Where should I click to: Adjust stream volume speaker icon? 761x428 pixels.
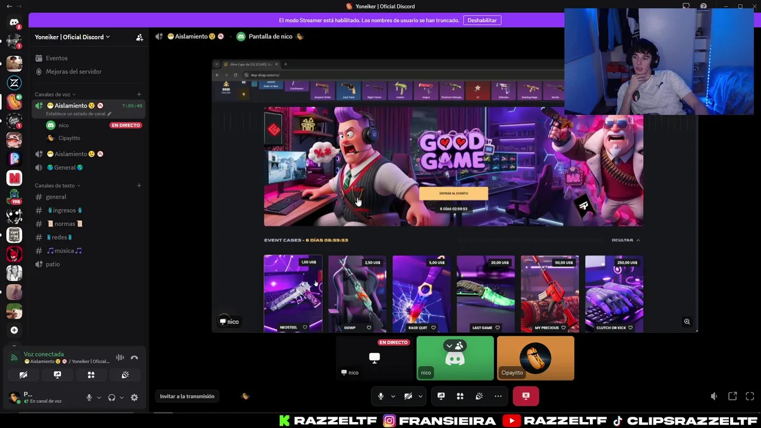[x=714, y=396]
